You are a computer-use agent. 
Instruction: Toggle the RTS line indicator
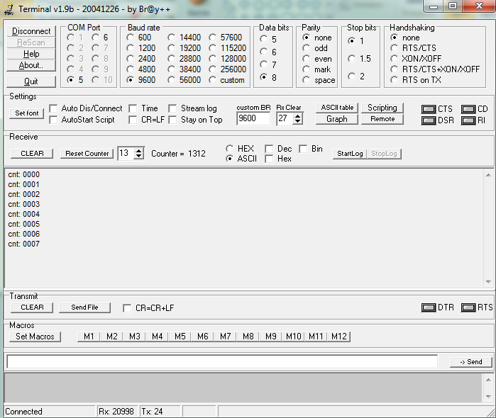click(x=468, y=307)
